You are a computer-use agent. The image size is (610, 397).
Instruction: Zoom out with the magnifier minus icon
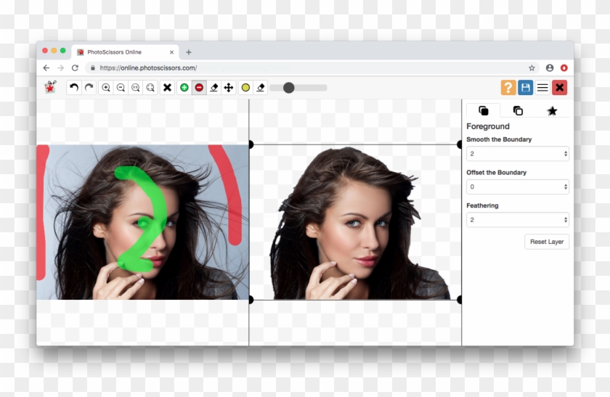pos(121,88)
